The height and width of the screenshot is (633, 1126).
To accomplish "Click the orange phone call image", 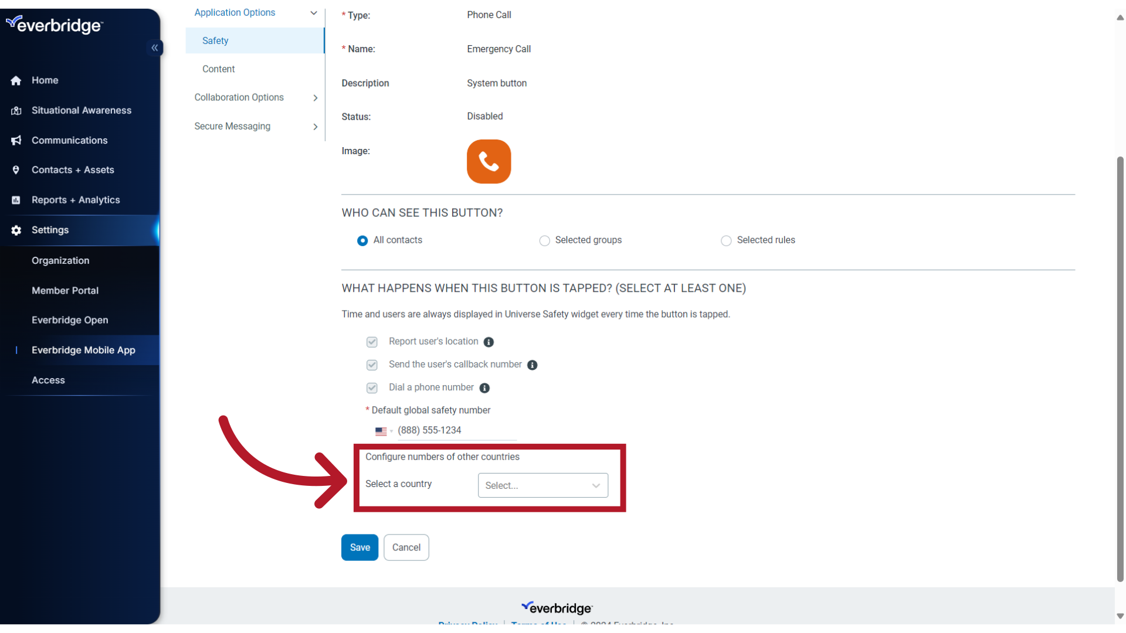I will click(489, 161).
